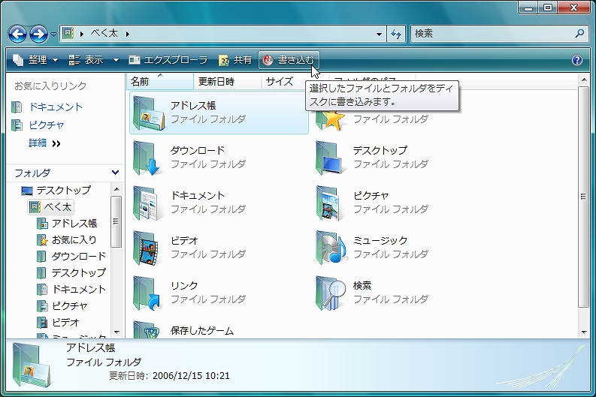This screenshot has height=397, width=596.
Task: Sort by 更新日時 column header
Action: click(x=227, y=81)
